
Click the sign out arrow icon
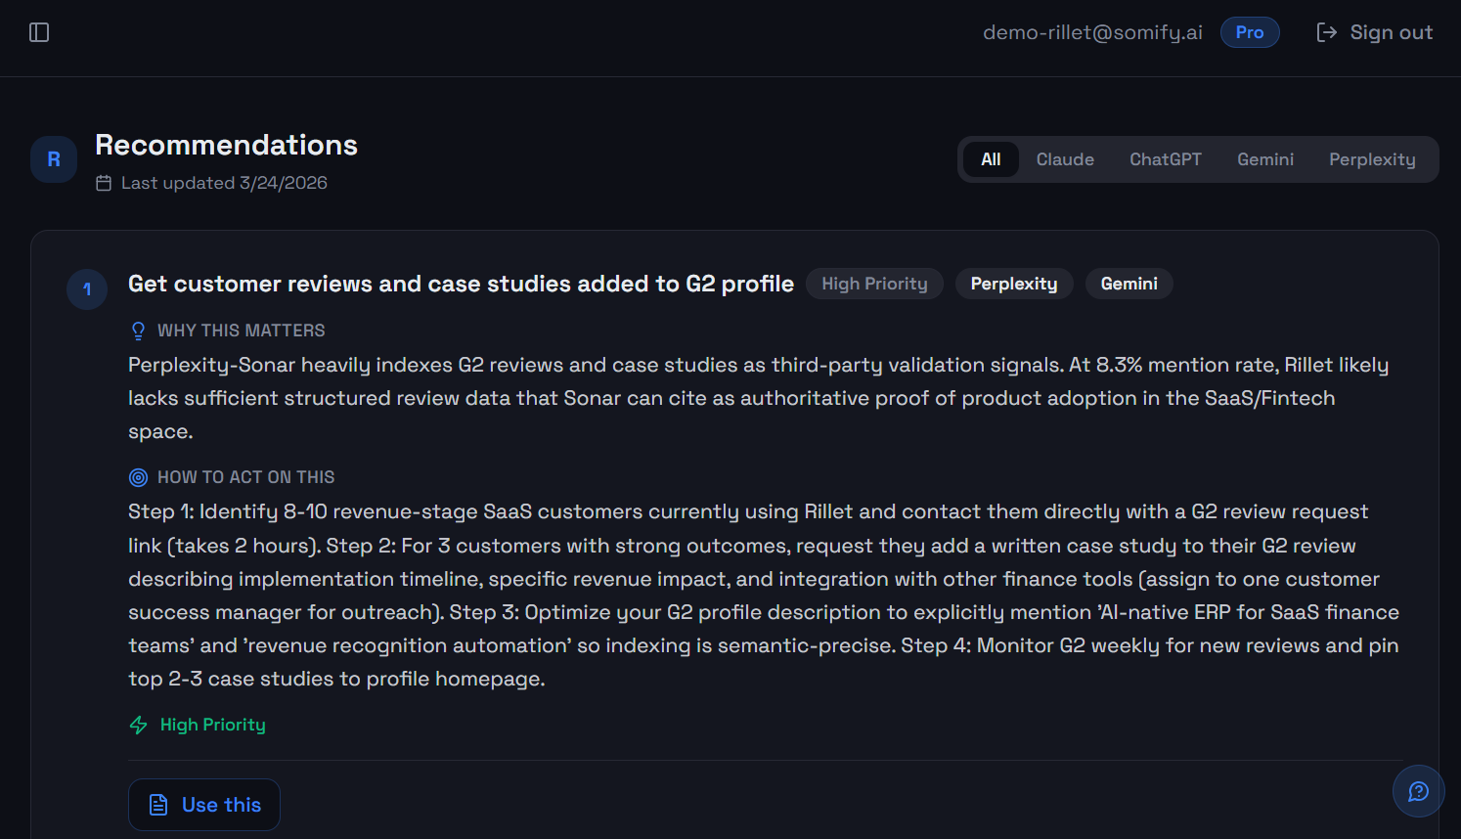[1326, 32]
